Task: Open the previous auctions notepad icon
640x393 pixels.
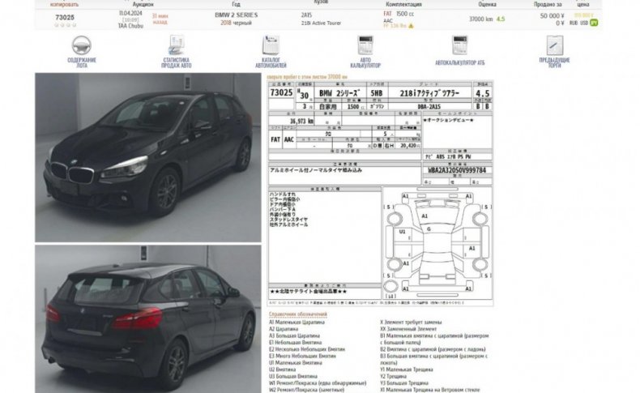Action: tap(555, 45)
